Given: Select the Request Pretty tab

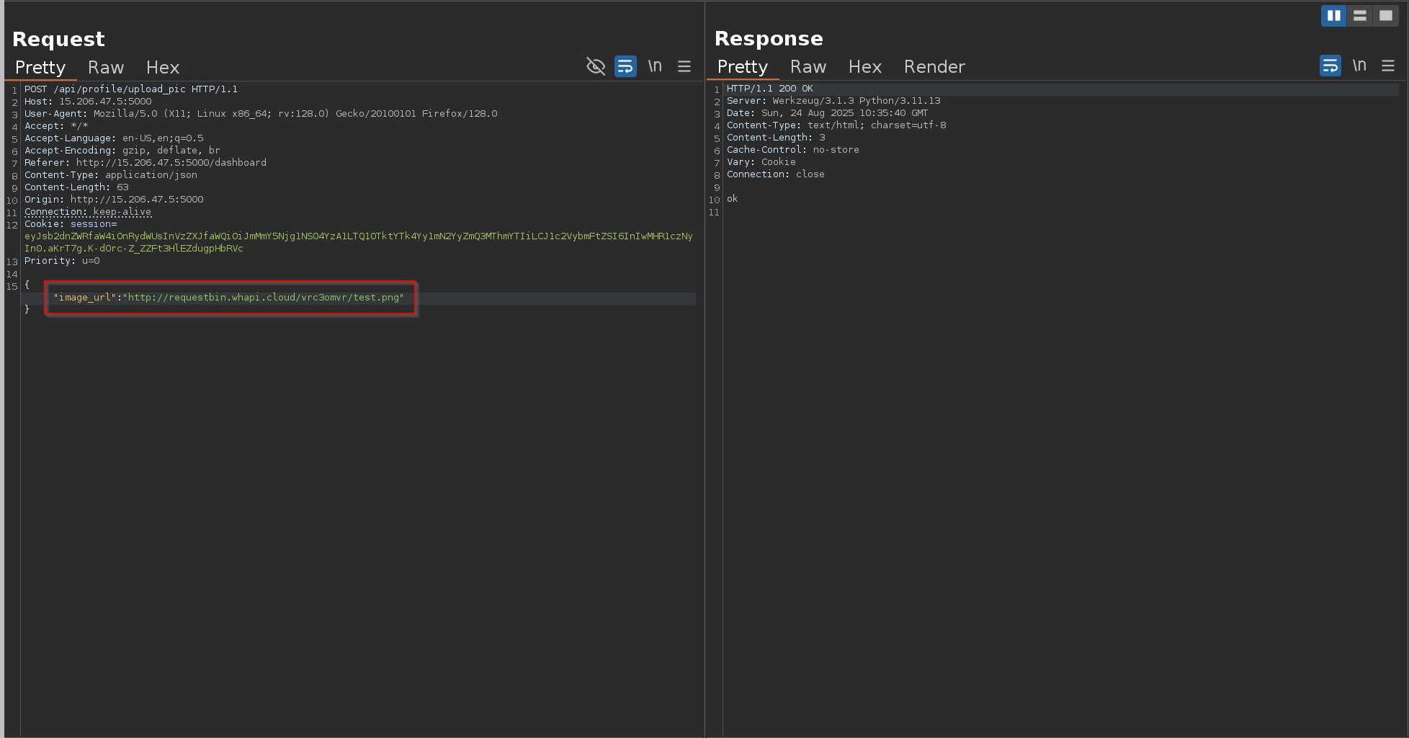Looking at the screenshot, I should (40, 68).
